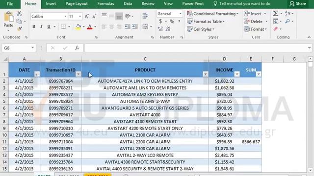This screenshot has width=314, height=176.
Task: Open the font size 11 dropdown
Action: click(80, 16)
